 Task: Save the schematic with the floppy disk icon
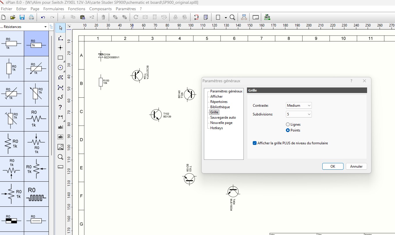point(22,17)
